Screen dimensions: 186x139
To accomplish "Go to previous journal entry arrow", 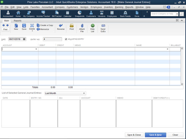I will point(3,25).
